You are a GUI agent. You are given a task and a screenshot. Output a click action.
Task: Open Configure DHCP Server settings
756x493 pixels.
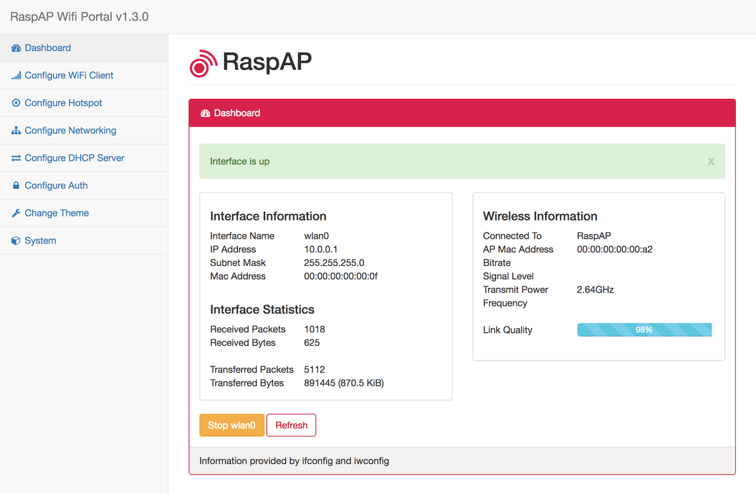(84, 158)
